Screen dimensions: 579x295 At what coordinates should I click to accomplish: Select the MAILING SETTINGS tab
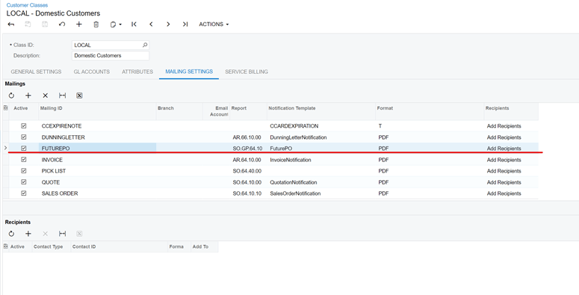point(189,72)
